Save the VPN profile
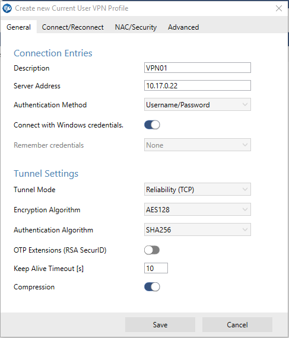Screen dimensions: 289x338 click(x=160, y=324)
